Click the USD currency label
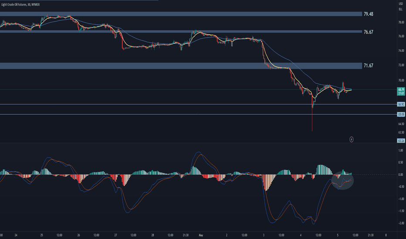Screen dimensions: 406x239 pyautogui.click(x=401, y=4)
